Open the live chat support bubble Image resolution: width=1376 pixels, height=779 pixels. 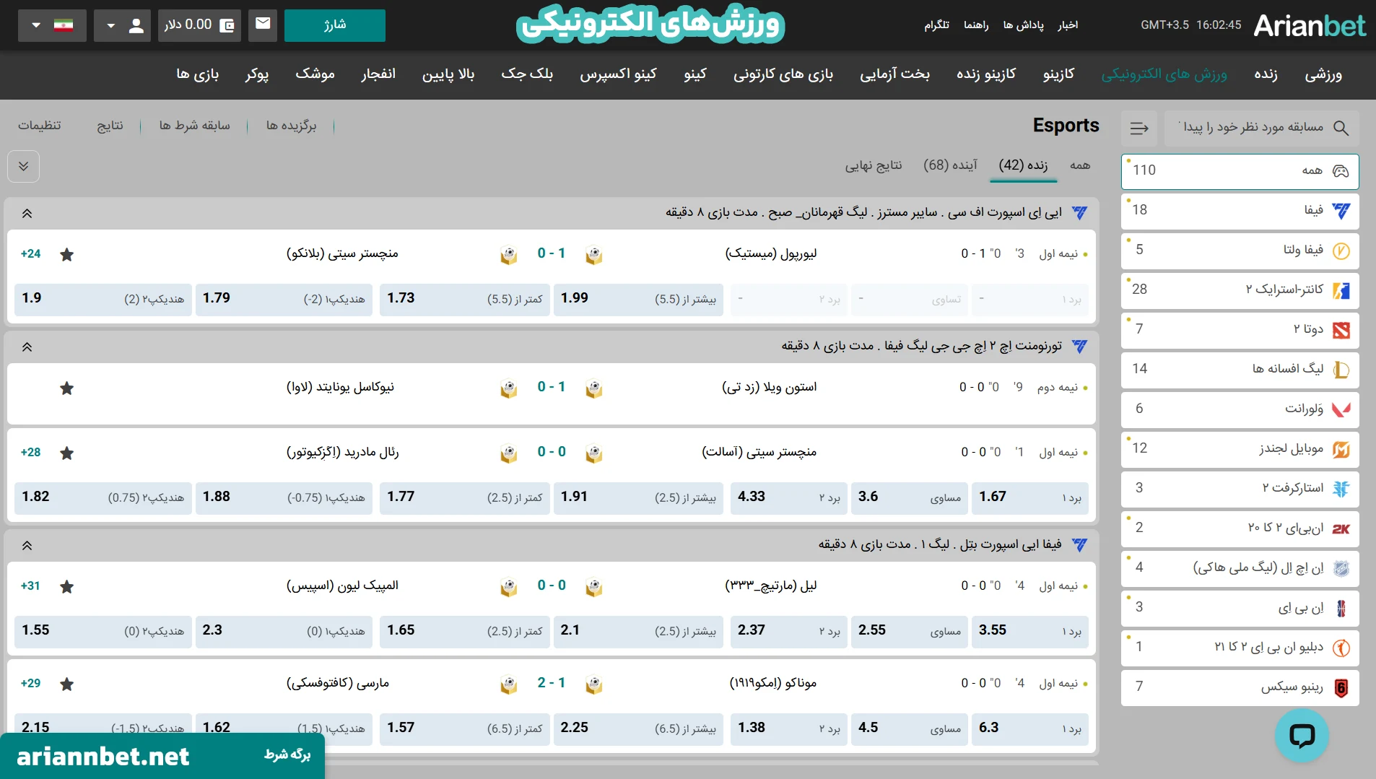pos(1301,735)
